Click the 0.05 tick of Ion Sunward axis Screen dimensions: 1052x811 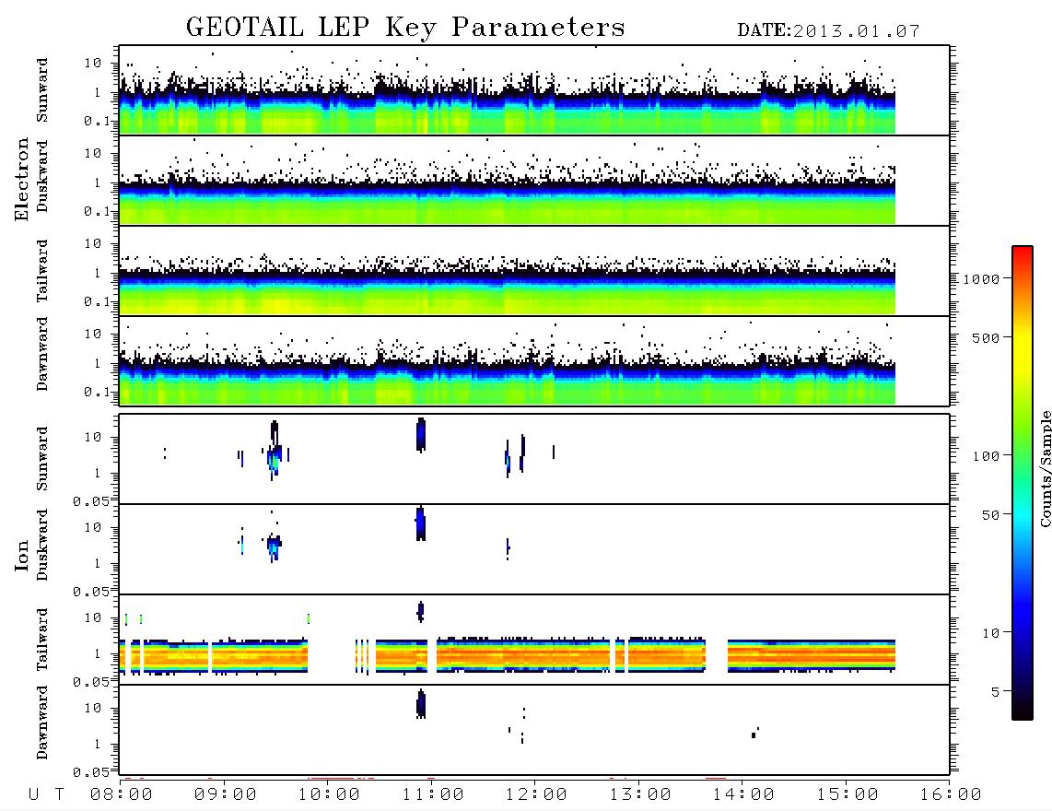coord(90,501)
